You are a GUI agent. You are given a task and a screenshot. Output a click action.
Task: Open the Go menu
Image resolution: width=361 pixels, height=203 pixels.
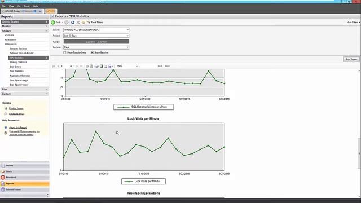pyautogui.click(x=19, y=6)
